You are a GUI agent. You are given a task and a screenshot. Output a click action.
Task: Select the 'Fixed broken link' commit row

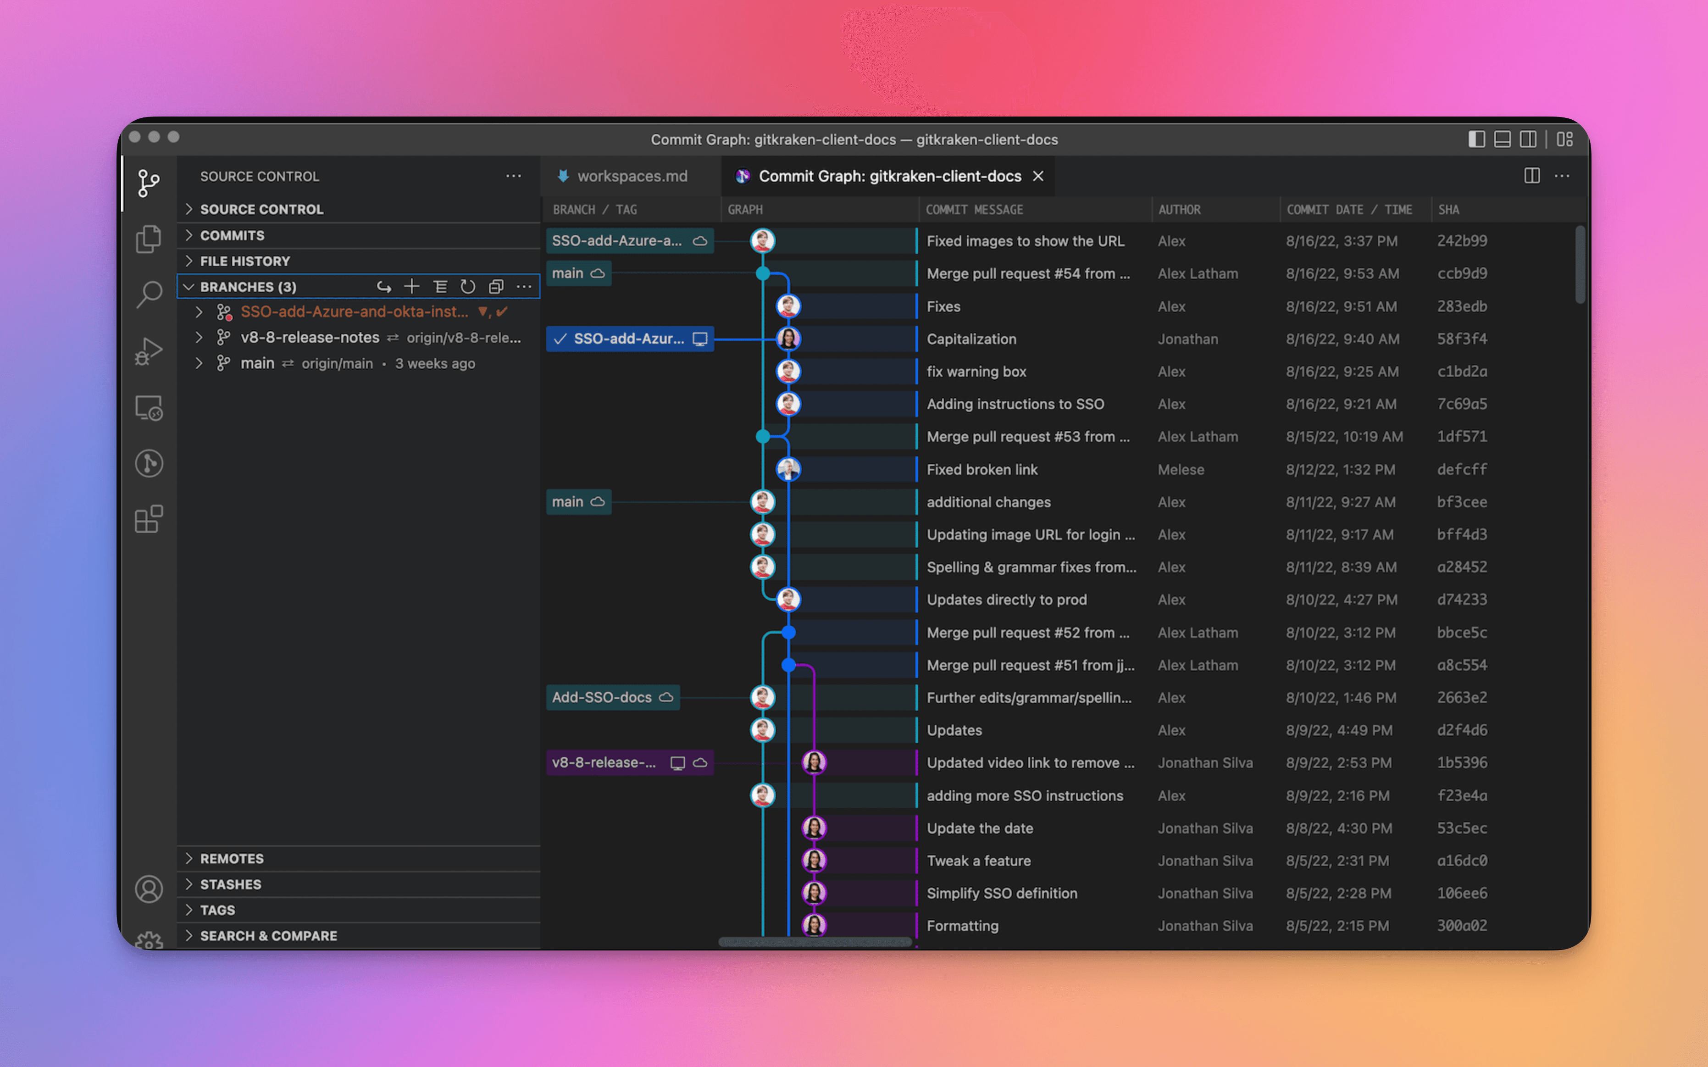point(982,469)
